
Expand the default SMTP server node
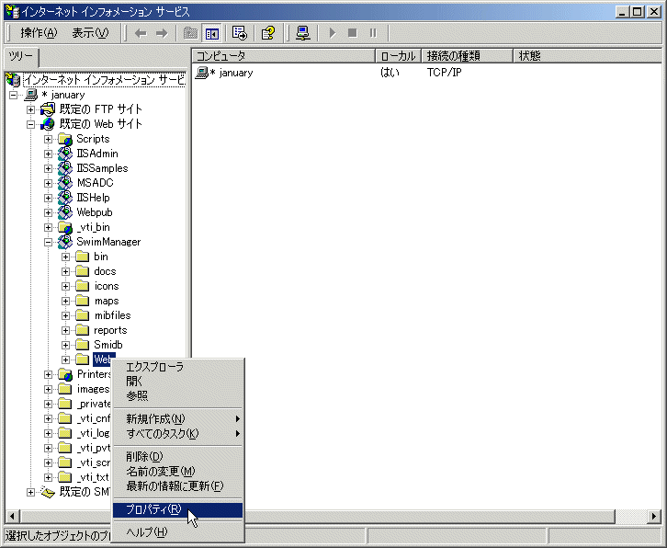coord(30,492)
